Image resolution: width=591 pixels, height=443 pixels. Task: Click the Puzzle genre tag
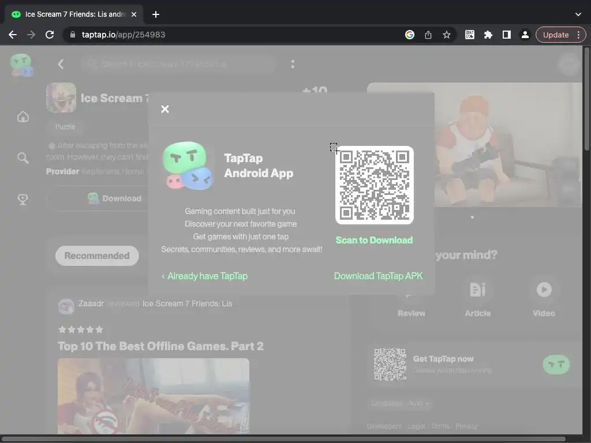pyautogui.click(x=65, y=127)
